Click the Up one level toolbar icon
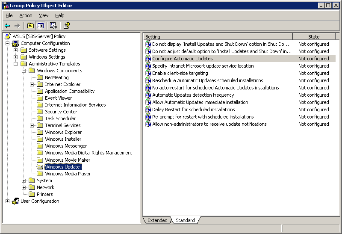 point(30,26)
